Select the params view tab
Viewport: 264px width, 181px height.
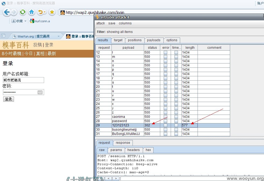(x=116, y=150)
